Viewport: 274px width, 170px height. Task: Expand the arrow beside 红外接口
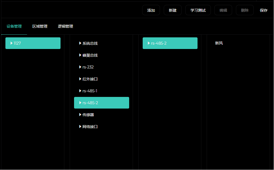[x=80, y=79]
